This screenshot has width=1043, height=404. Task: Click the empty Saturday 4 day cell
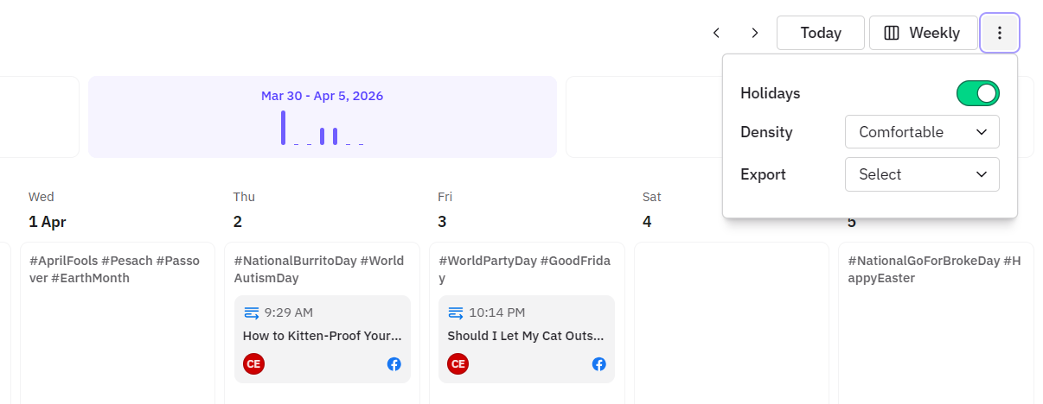pyautogui.click(x=732, y=323)
